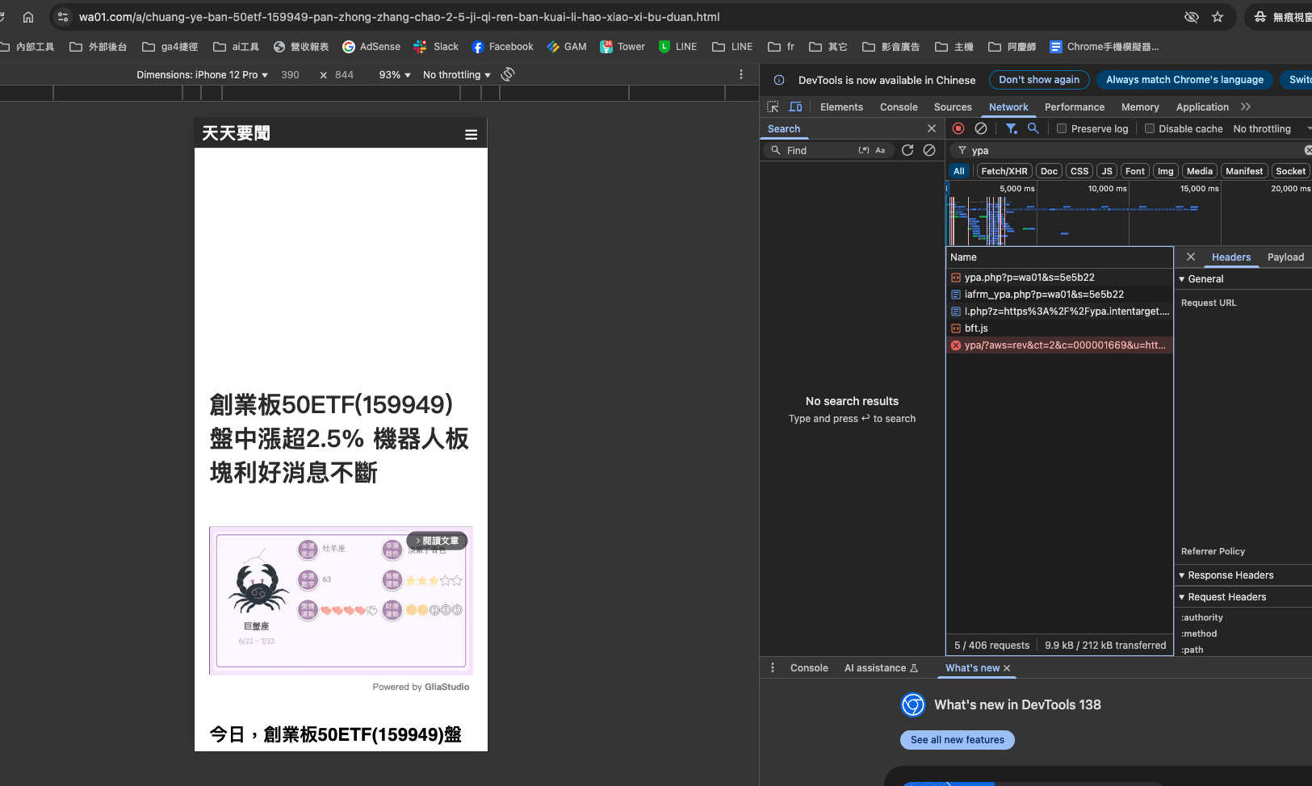Open hamburger menu on the webpage

[x=472, y=135]
